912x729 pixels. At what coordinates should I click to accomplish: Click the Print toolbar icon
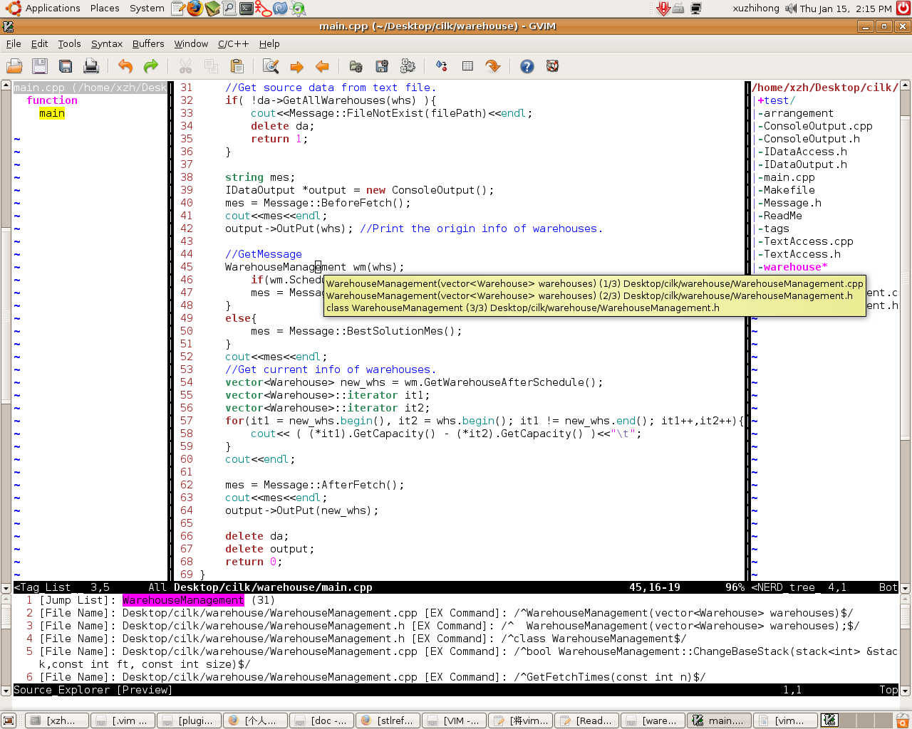click(x=91, y=66)
